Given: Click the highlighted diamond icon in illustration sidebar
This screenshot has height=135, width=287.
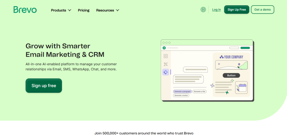Looking at the screenshot, I should tap(166, 72).
